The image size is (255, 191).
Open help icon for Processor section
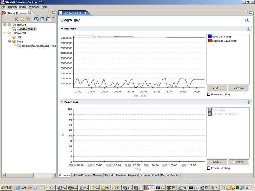point(248,102)
